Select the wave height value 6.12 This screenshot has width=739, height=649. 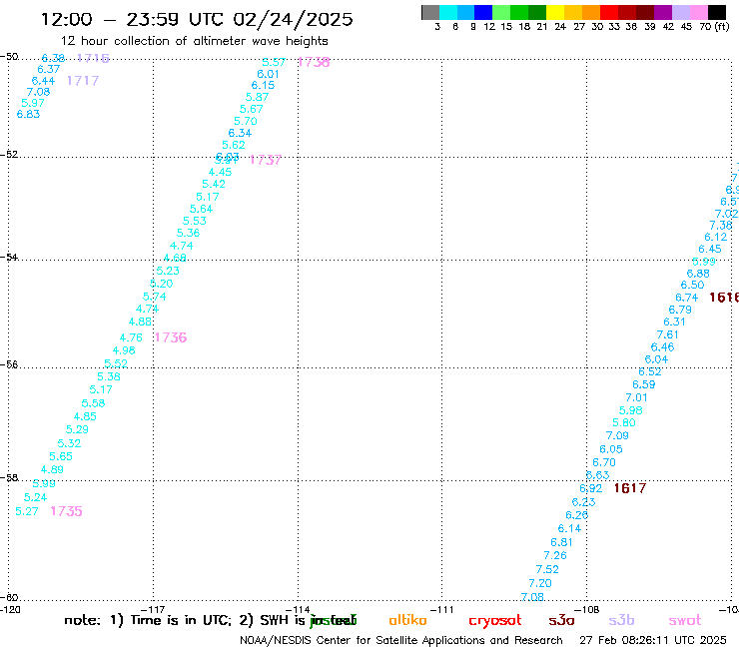click(x=716, y=237)
